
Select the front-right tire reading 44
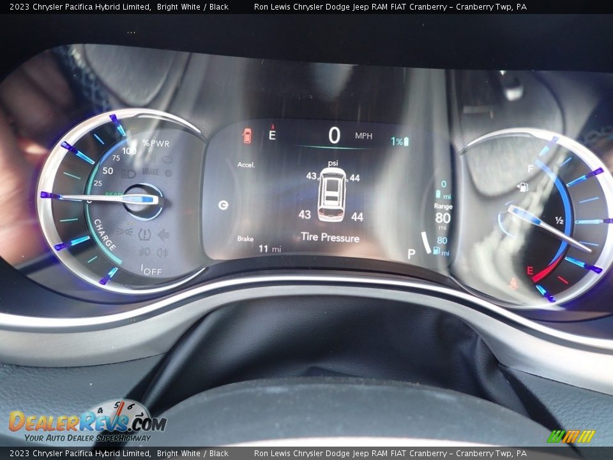coord(354,178)
